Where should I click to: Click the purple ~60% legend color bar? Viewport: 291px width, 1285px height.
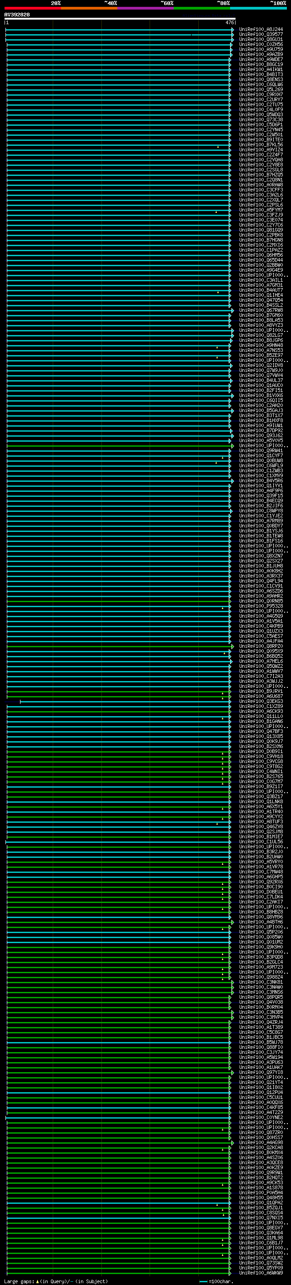click(x=145, y=8)
